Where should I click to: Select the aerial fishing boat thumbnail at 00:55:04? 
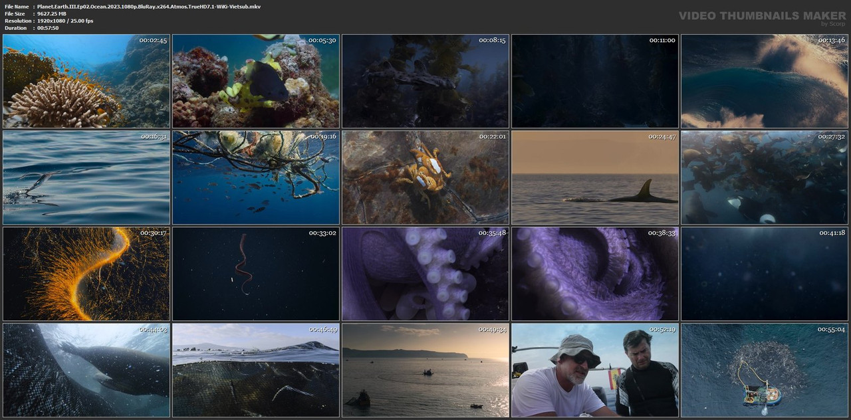point(765,370)
